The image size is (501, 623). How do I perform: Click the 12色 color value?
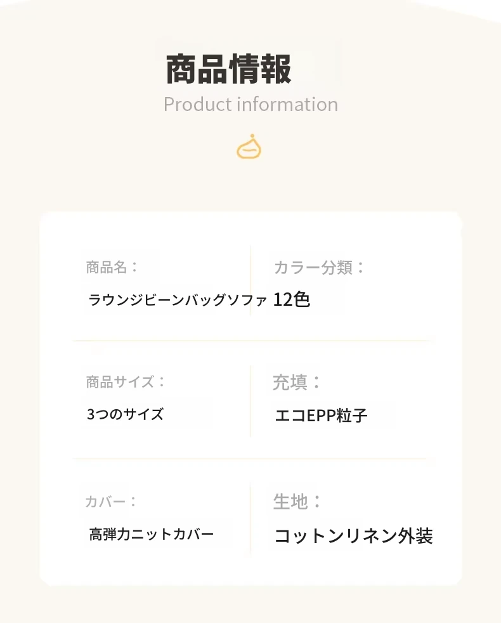[x=292, y=299]
